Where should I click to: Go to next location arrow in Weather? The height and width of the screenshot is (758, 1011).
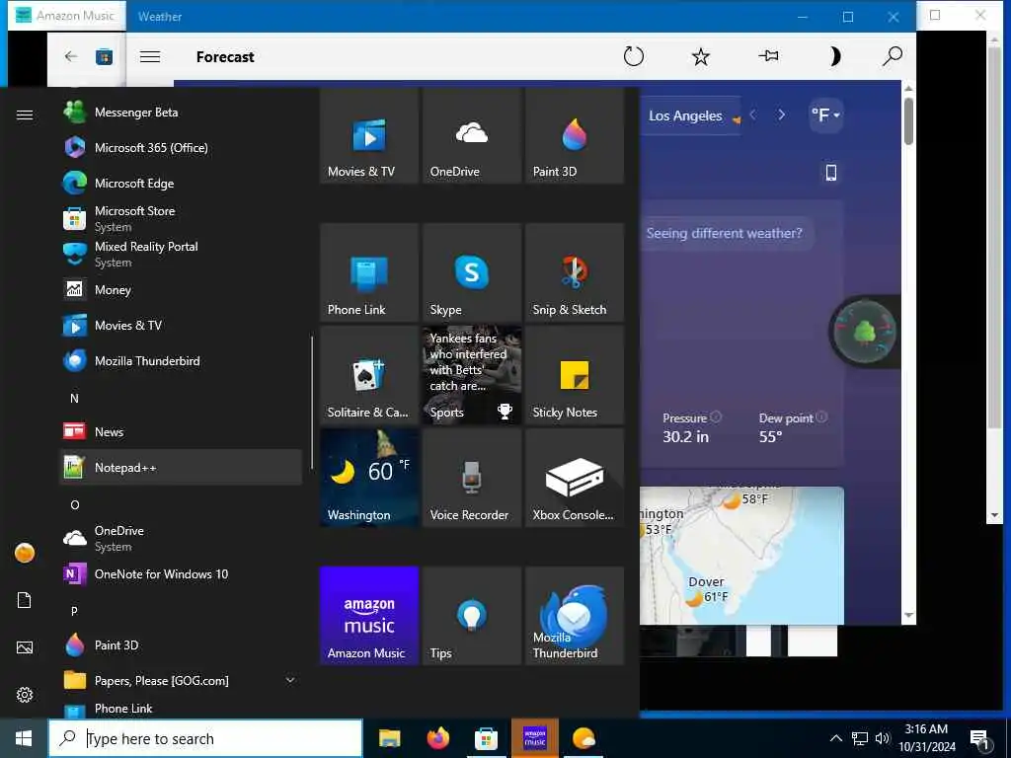pyautogui.click(x=782, y=114)
